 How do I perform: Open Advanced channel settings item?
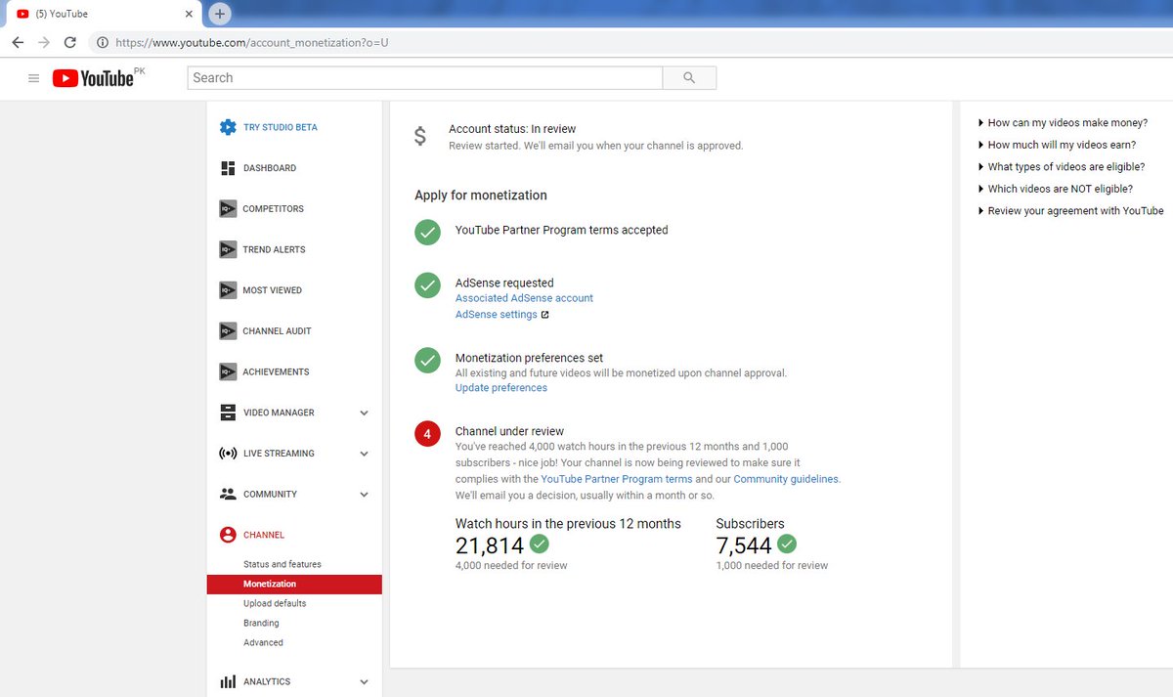263,642
